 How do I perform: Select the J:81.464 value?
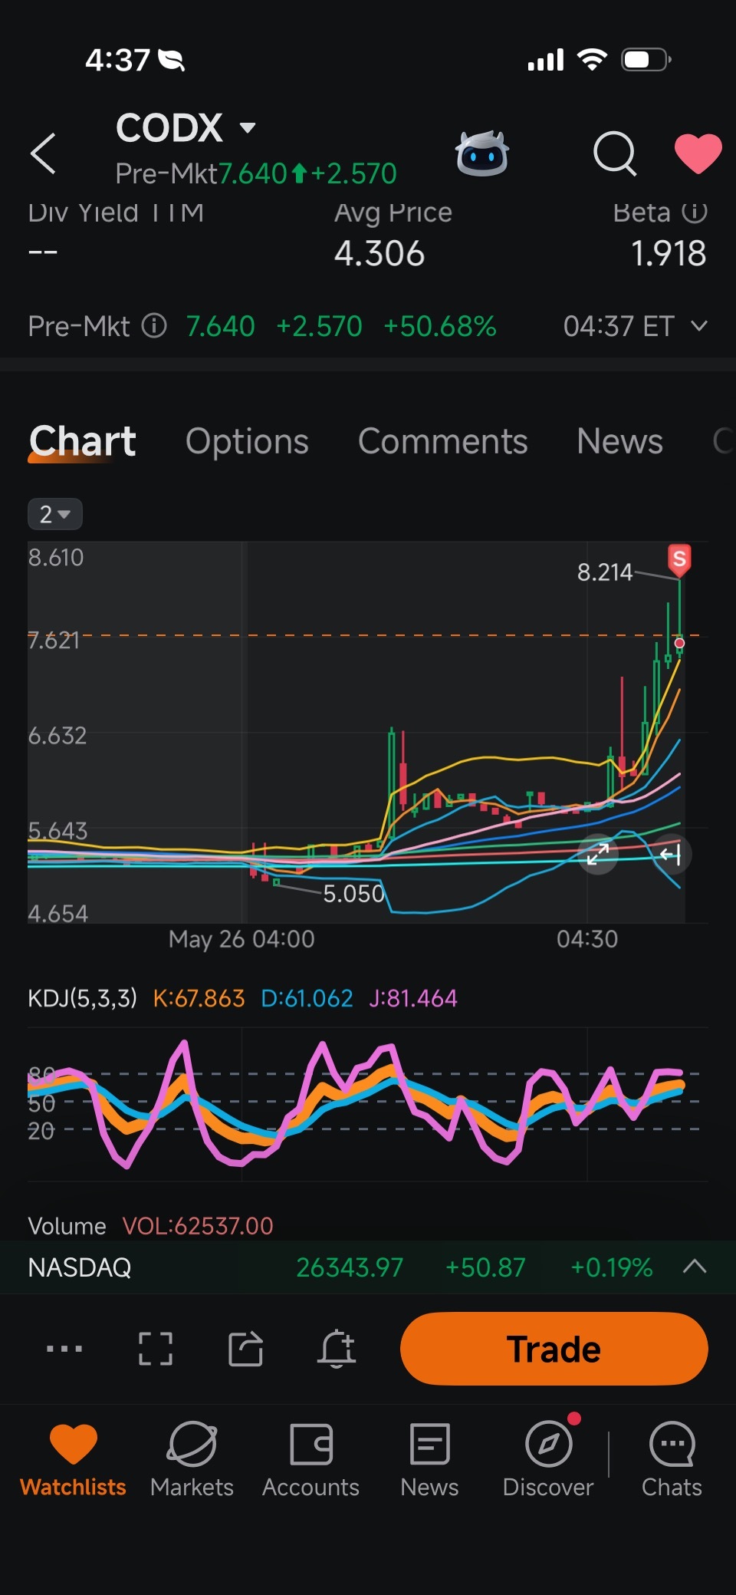pyautogui.click(x=413, y=998)
